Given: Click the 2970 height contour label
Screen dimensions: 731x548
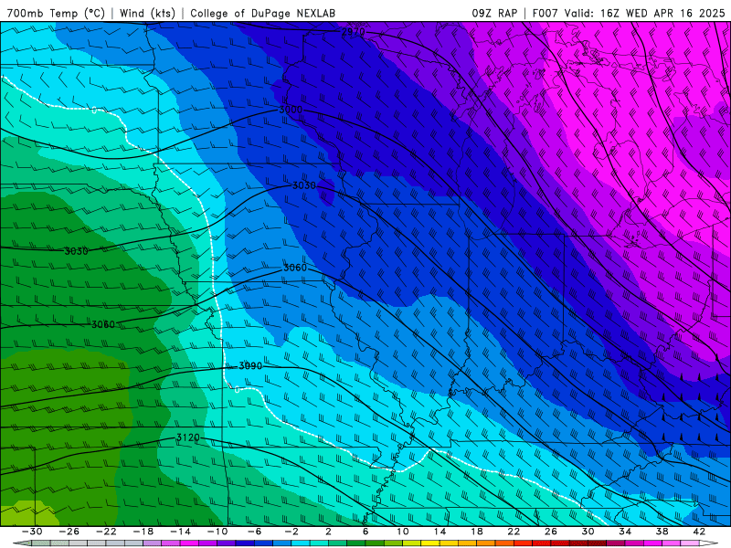Looking at the screenshot, I should pyautogui.click(x=354, y=32).
